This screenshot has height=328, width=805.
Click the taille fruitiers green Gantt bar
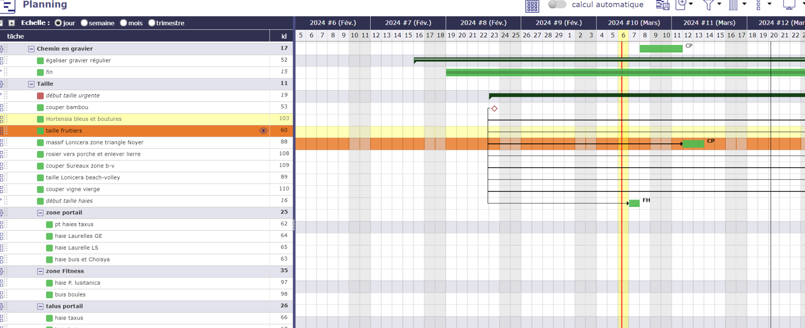[x=693, y=144]
